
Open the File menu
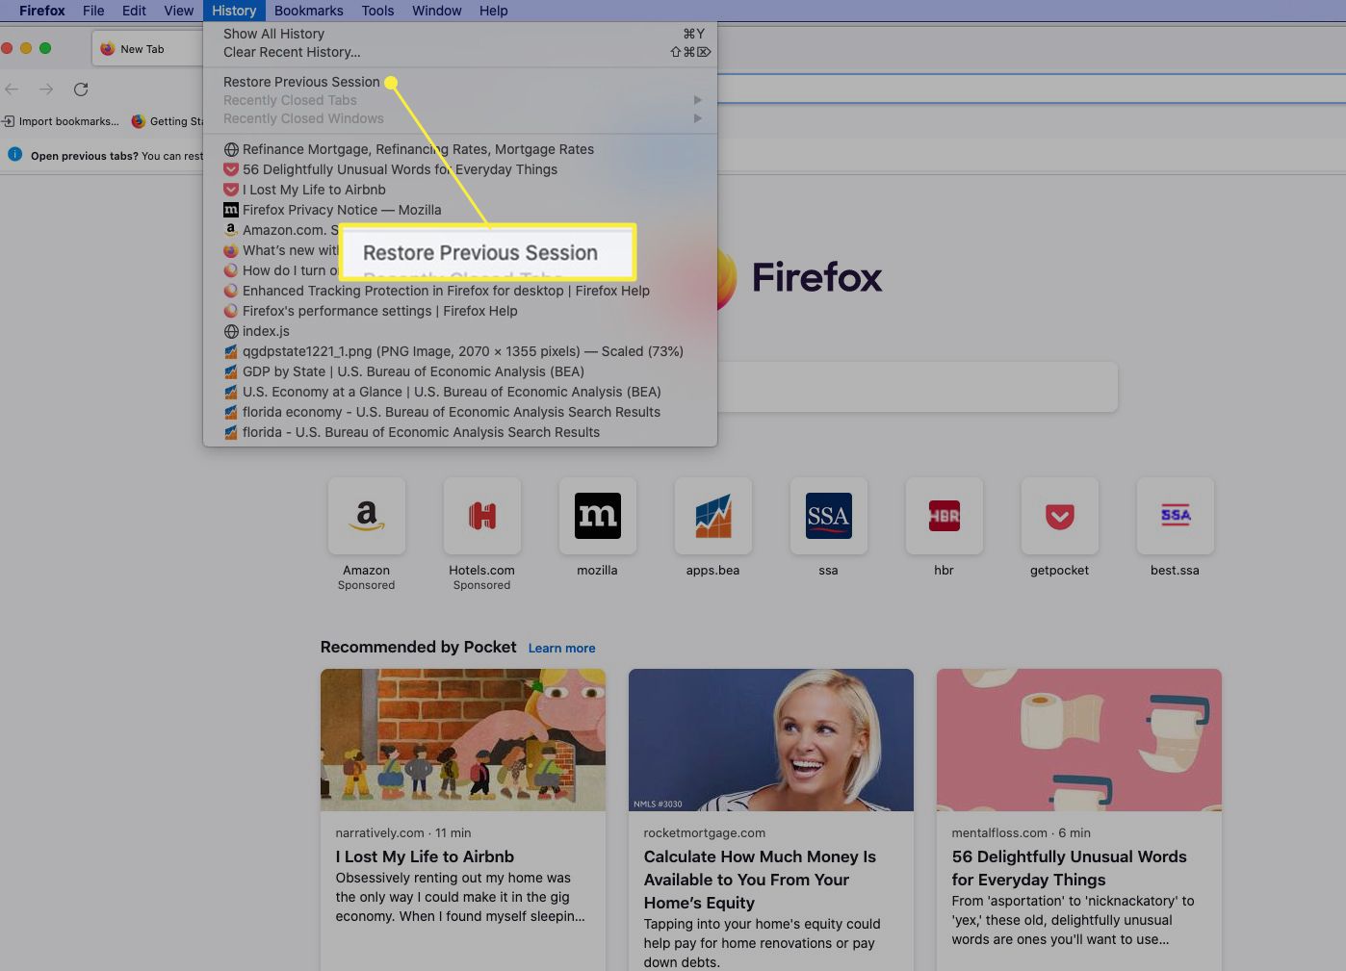click(93, 11)
